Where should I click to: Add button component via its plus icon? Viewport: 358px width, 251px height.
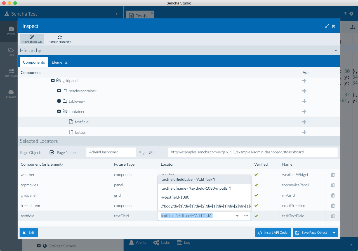(x=304, y=132)
